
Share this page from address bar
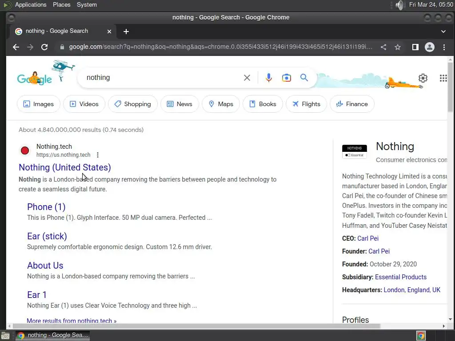(x=383, y=47)
